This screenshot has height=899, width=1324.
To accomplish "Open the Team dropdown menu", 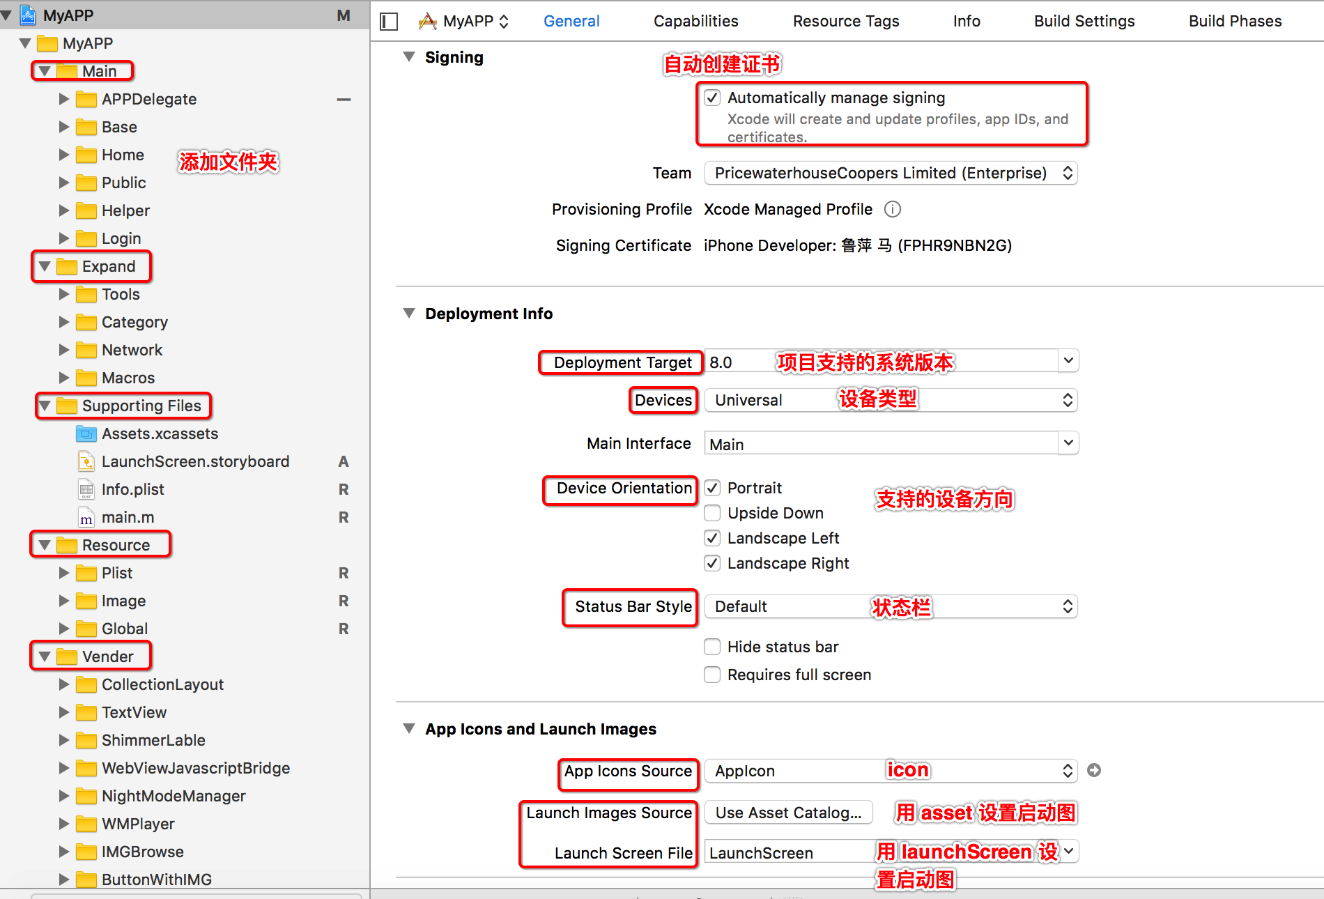I will [x=891, y=173].
